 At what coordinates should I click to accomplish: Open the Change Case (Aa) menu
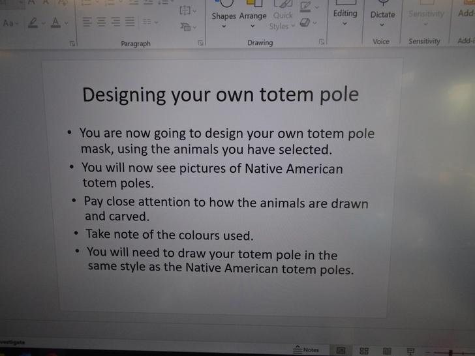click(x=10, y=23)
